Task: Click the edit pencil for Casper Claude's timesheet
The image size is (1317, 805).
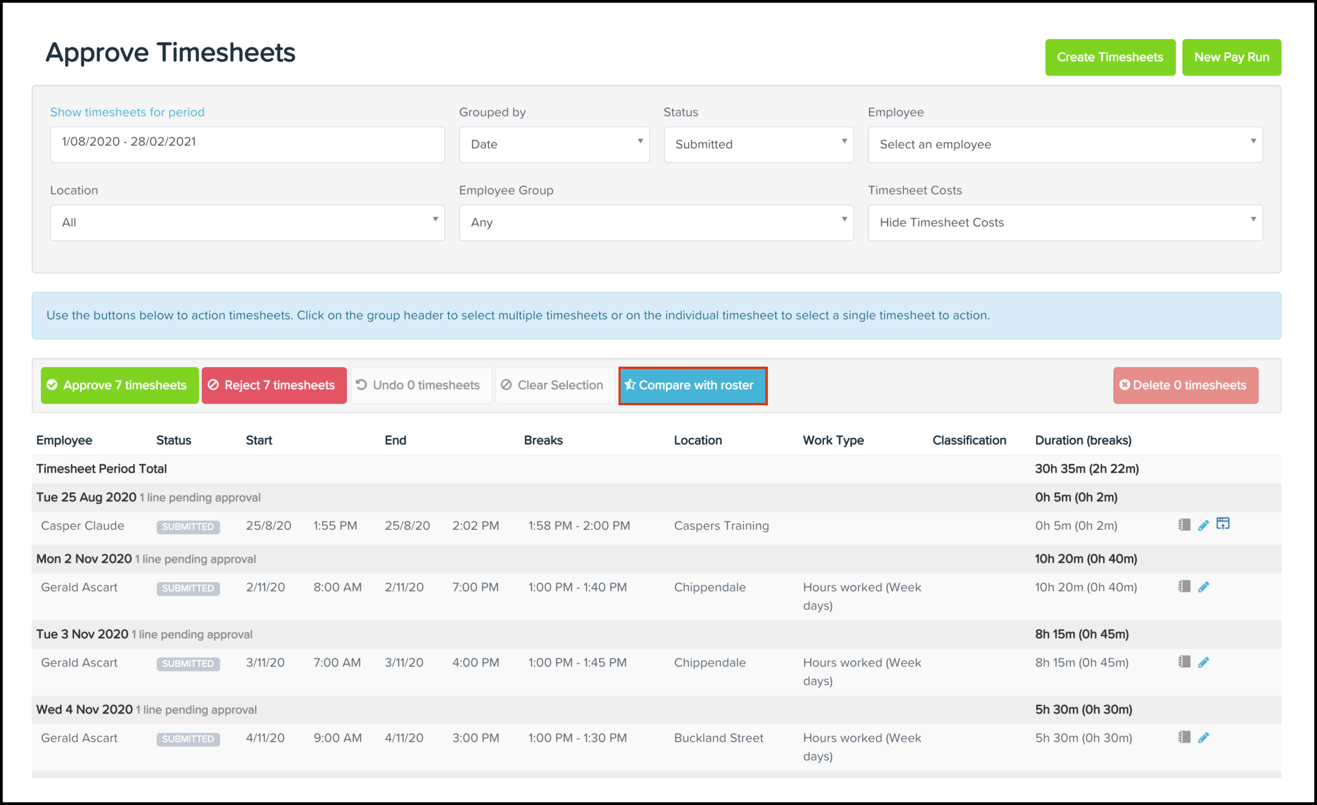Action: coord(1203,526)
